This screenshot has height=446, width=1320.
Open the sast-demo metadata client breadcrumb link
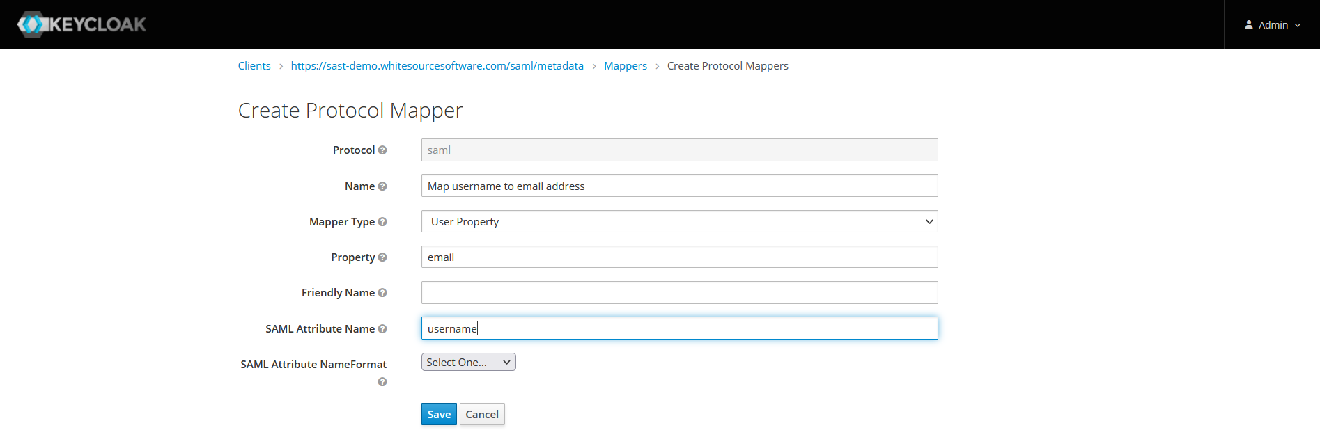437,66
